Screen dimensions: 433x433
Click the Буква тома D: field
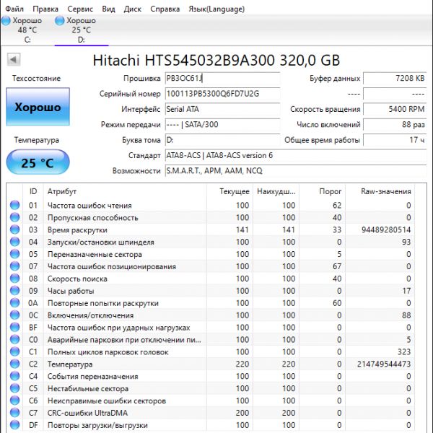pyautogui.click(x=222, y=140)
